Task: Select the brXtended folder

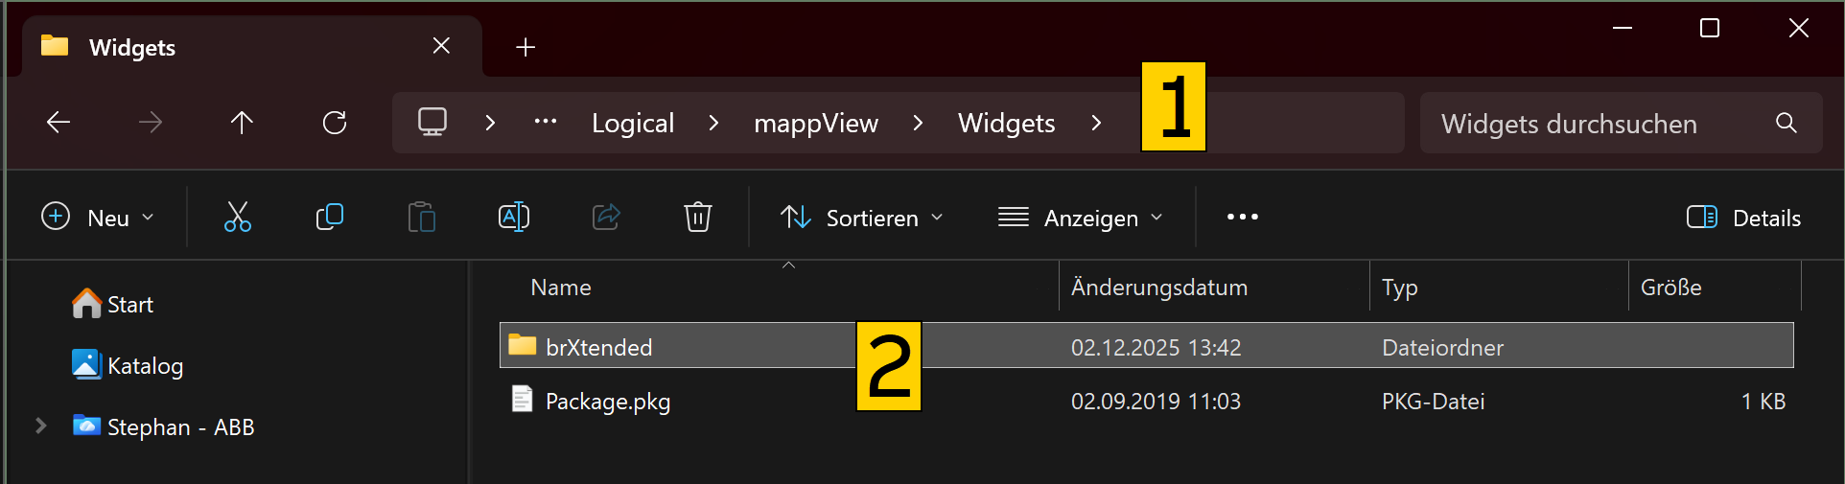Action: (598, 347)
